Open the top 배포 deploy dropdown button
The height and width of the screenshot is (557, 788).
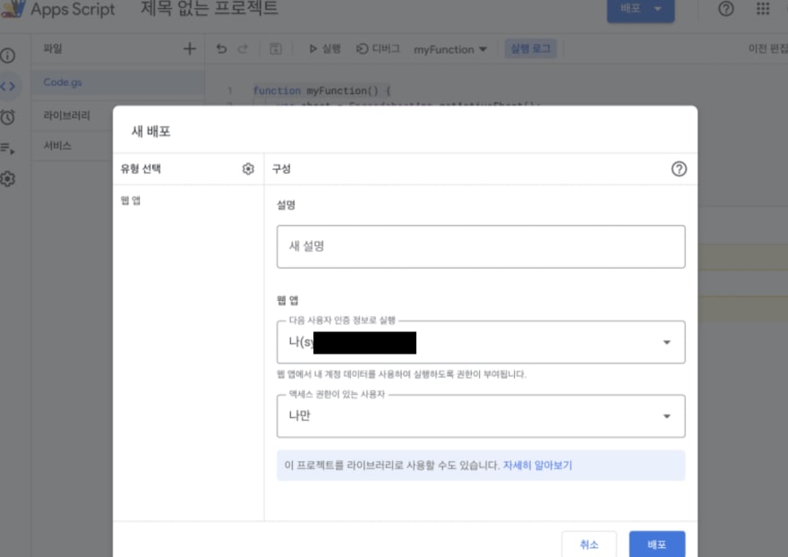point(640,9)
